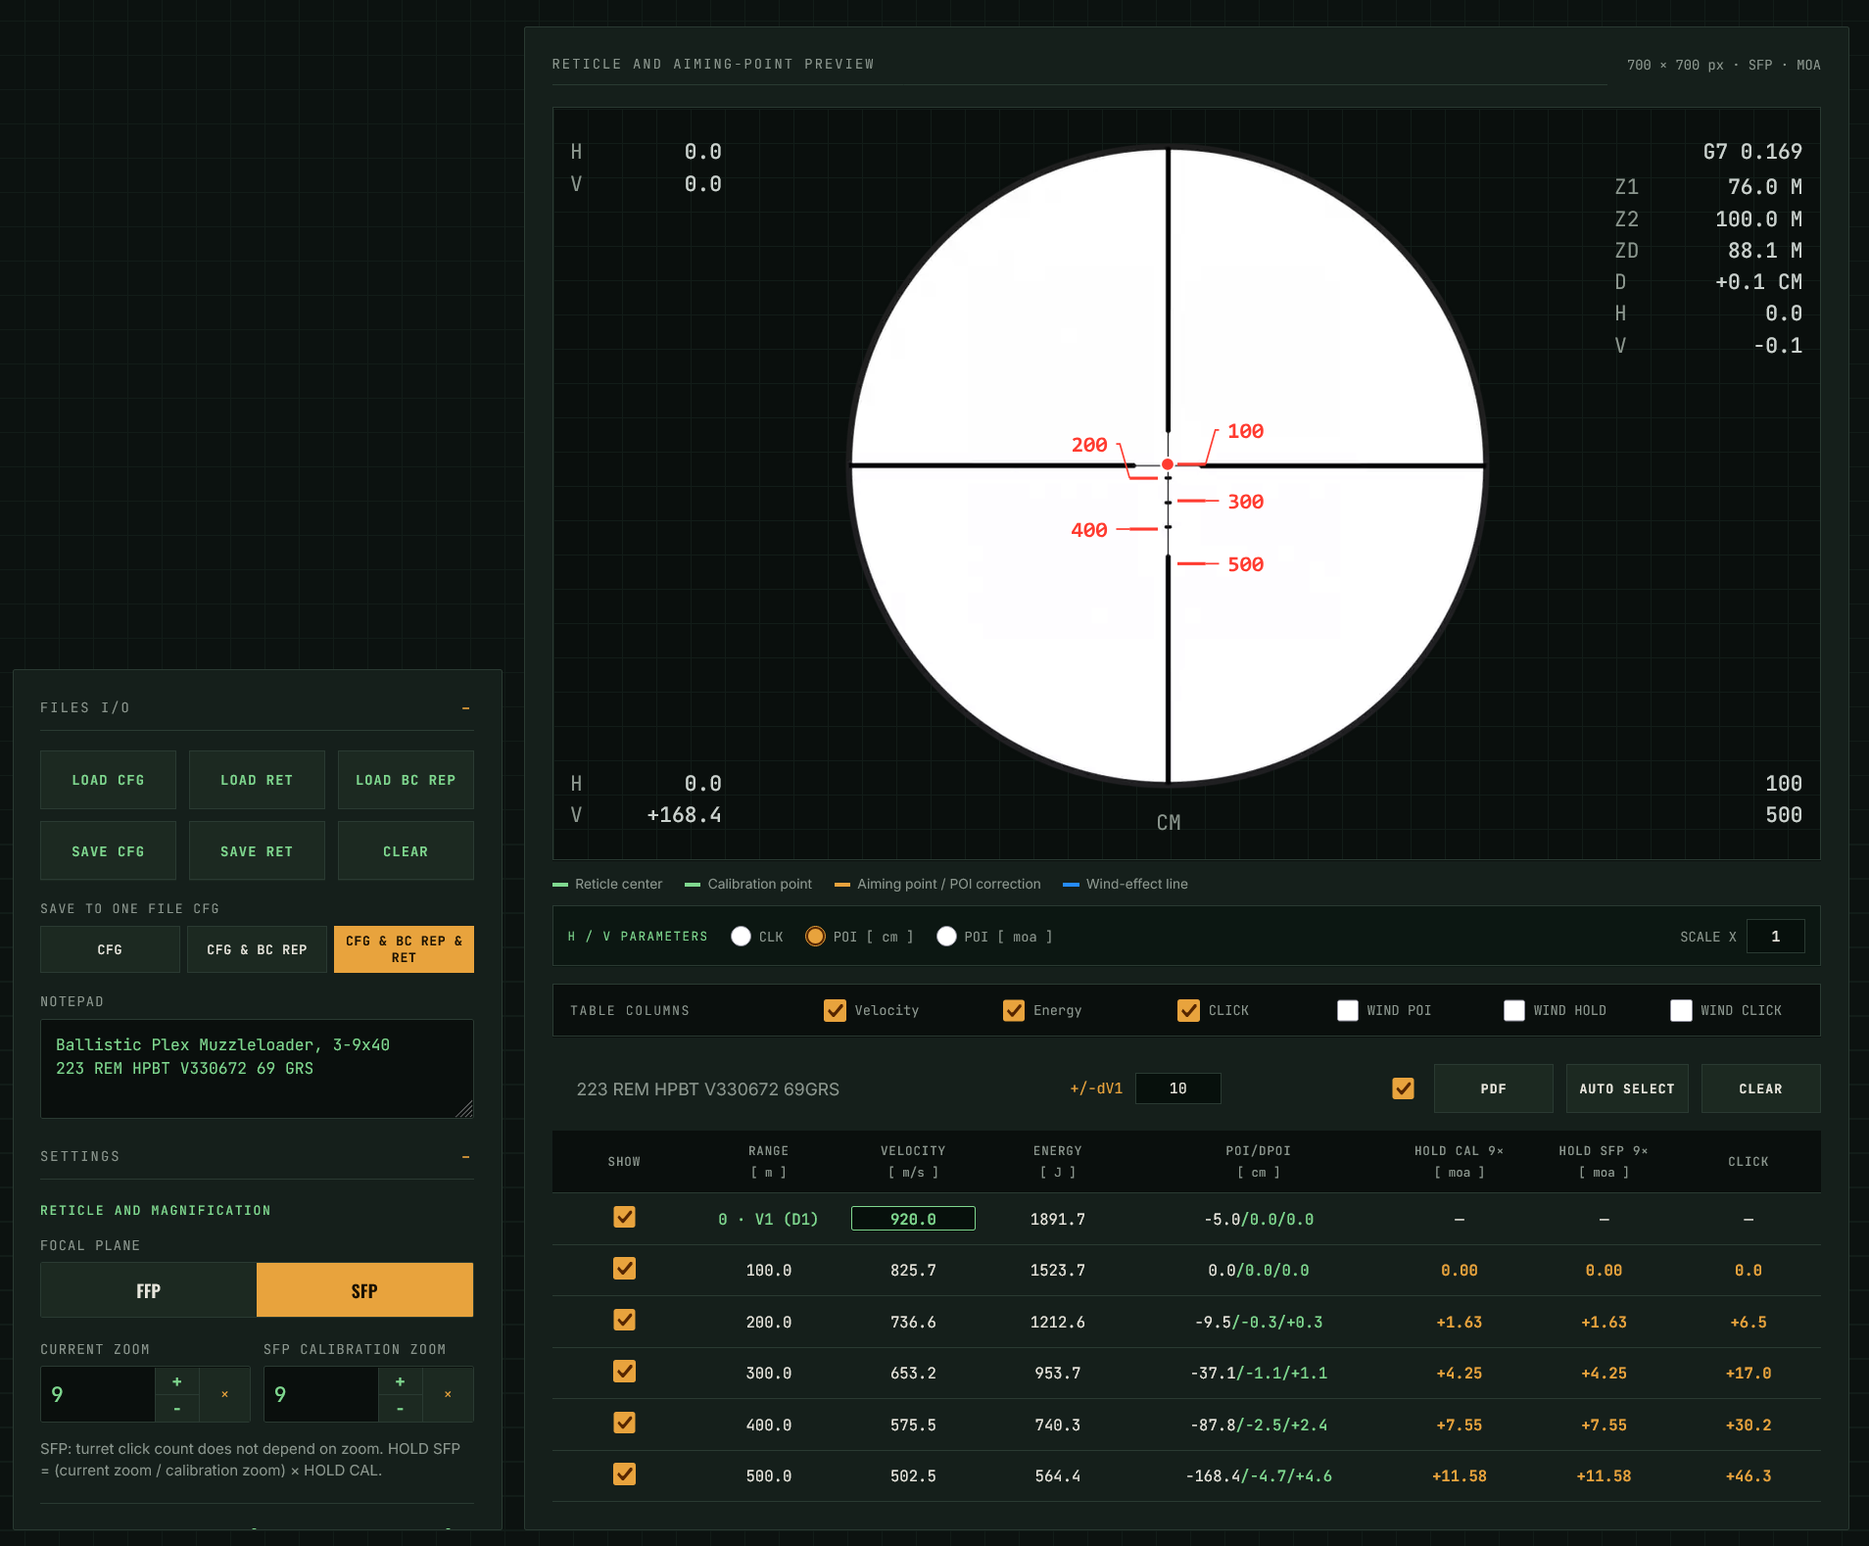The image size is (1869, 1546).
Task: Click the +168.4 vertical readout
Action: tap(684, 815)
